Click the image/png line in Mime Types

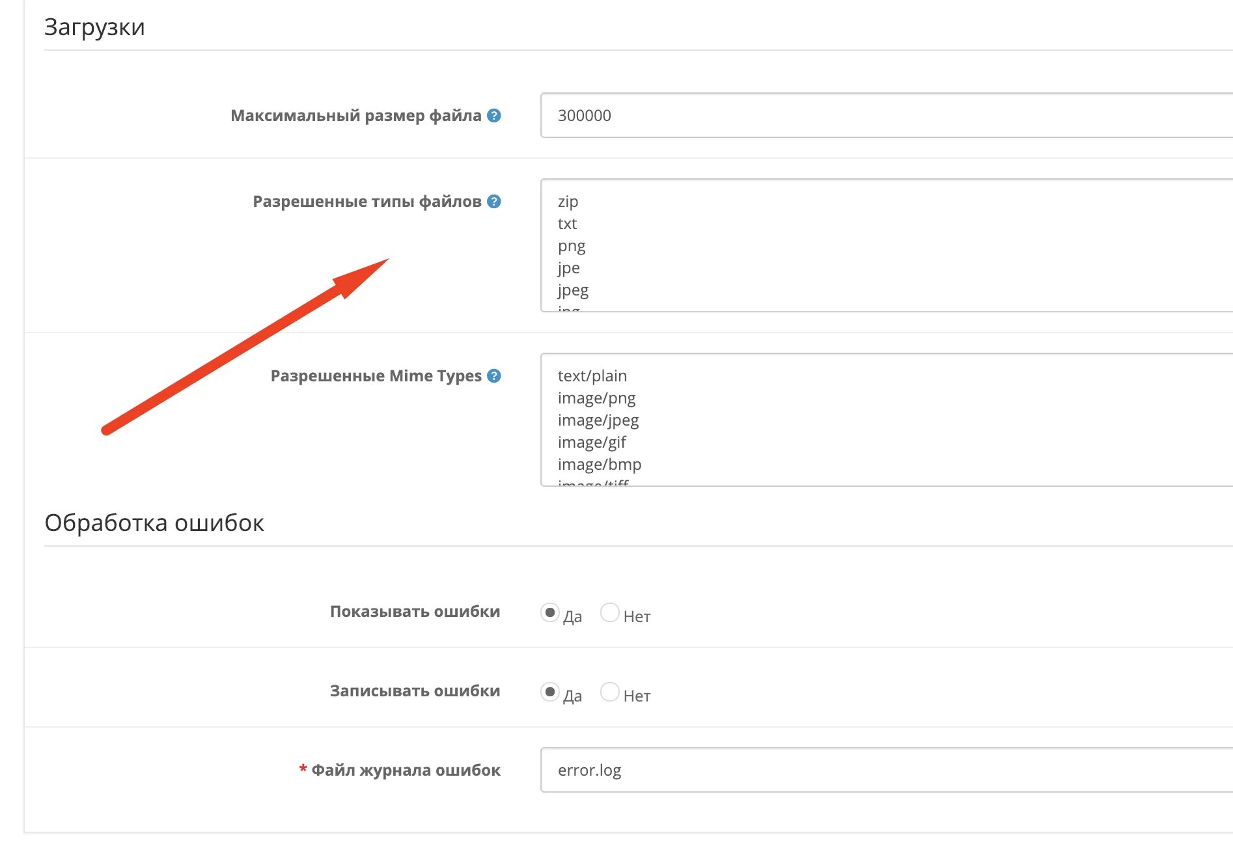(x=596, y=398)
